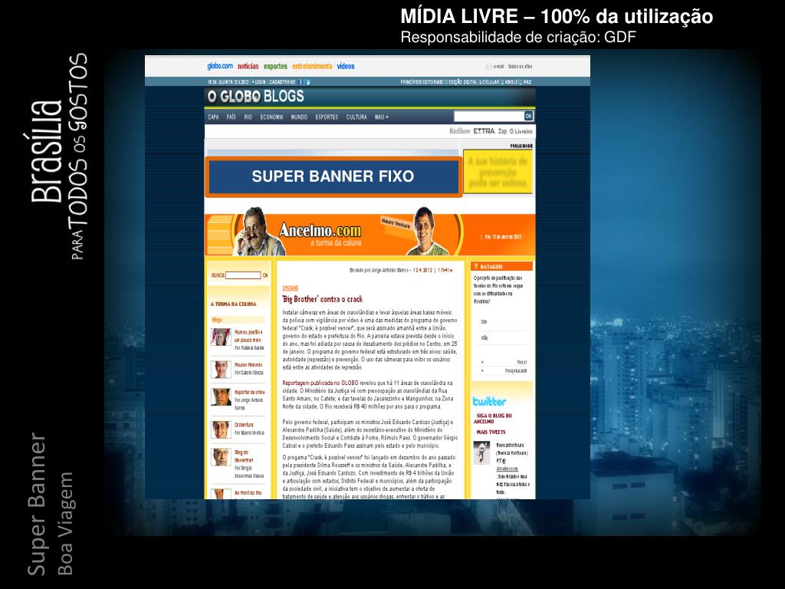785x589 pixels.
Task: Open the O Livreiro partner link
Action: (521, 131)
